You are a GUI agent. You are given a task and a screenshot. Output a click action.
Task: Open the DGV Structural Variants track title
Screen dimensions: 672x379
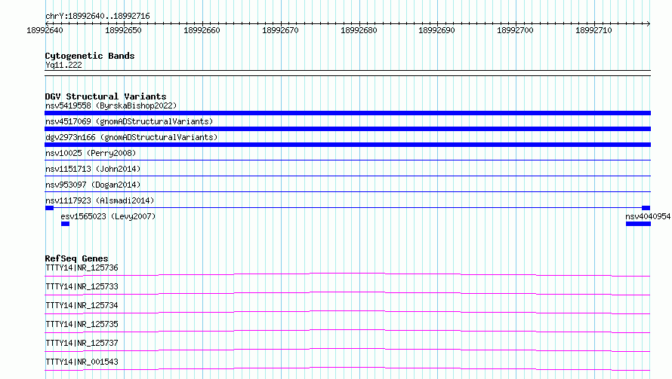(x=106, y=96)
